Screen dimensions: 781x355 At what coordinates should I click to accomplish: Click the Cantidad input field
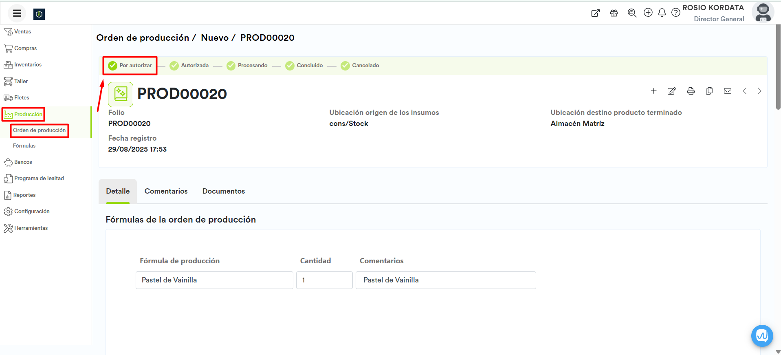tap(324, 280)
